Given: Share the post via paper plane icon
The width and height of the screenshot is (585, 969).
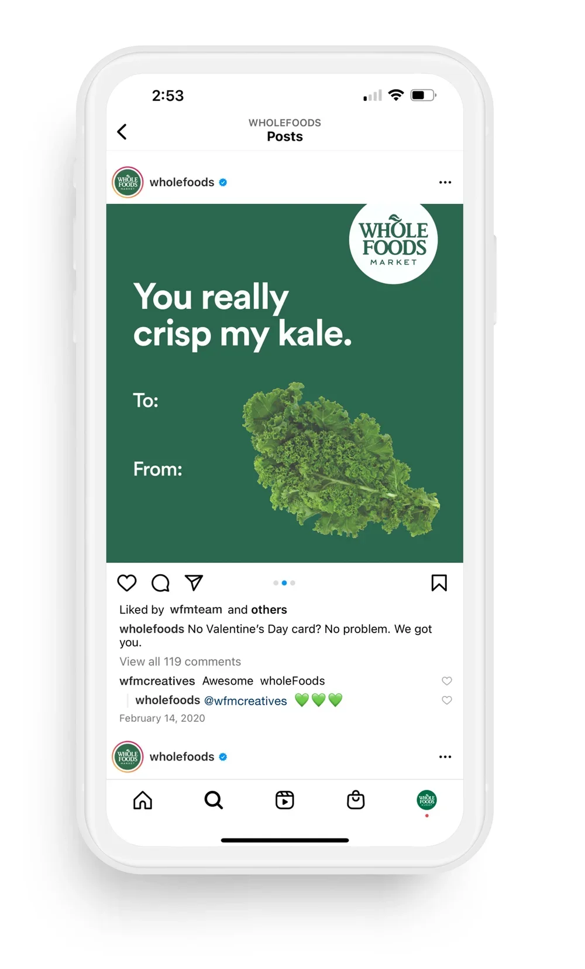Looking at the screenshot, I should 194,582.
